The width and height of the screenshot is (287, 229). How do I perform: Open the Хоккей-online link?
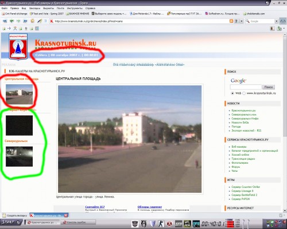point(241,155)
